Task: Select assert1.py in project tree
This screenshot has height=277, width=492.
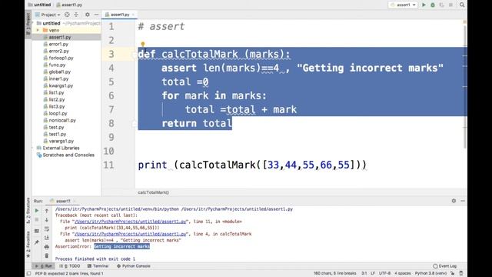Action: (60, 37)
